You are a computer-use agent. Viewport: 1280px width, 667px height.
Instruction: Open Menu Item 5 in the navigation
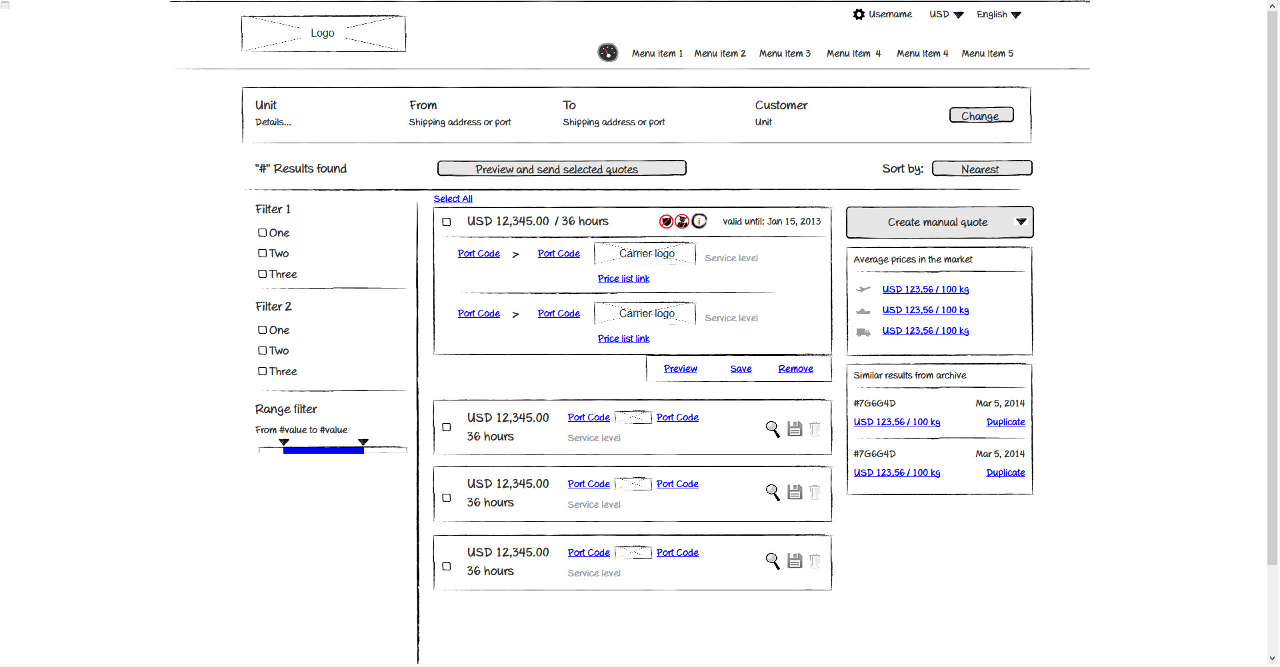tap(987, 53)
